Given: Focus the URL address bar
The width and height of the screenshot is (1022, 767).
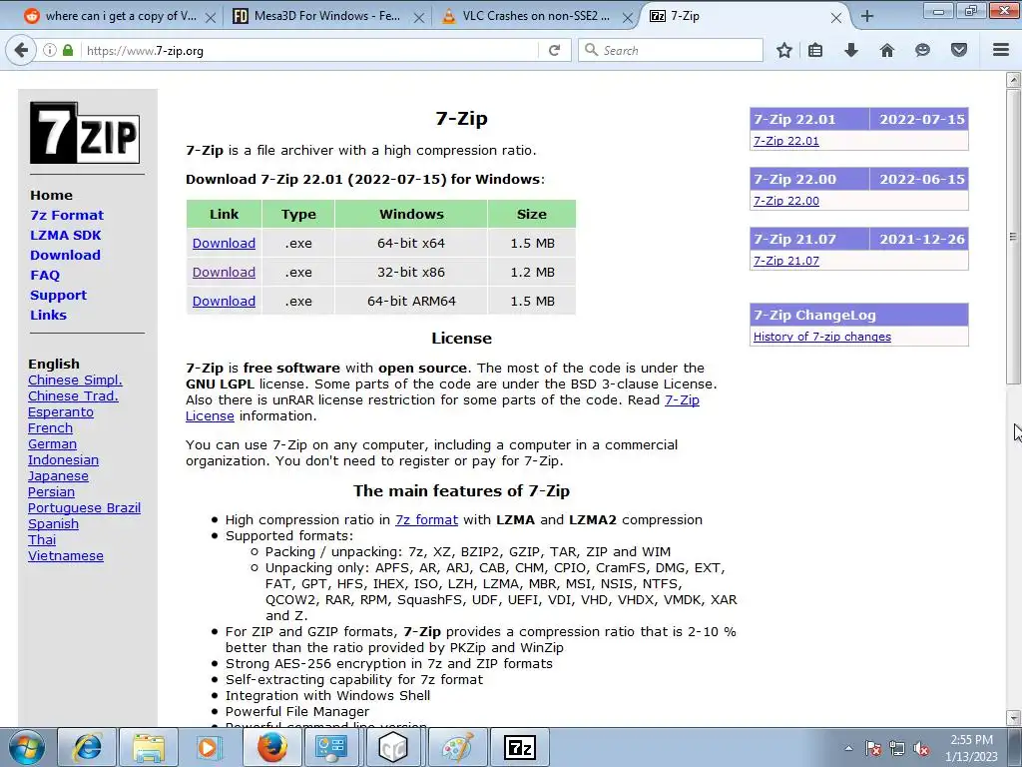Looking at the screenshot, I should click(309, 50).
